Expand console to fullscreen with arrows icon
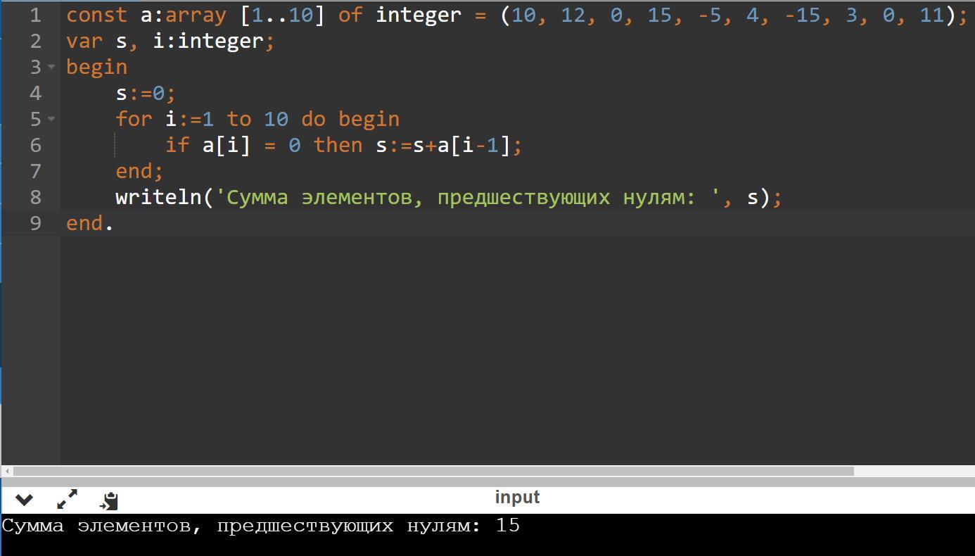 point(67,500)
